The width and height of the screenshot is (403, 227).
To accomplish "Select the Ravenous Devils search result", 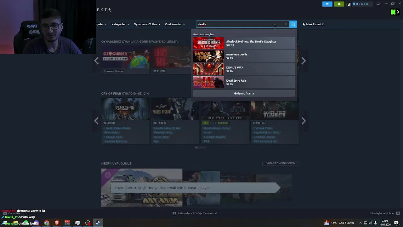I will 244,56.
